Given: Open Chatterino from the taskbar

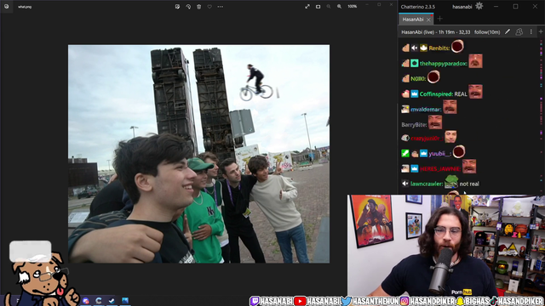Looking at the screenshot, I should 99,300.
